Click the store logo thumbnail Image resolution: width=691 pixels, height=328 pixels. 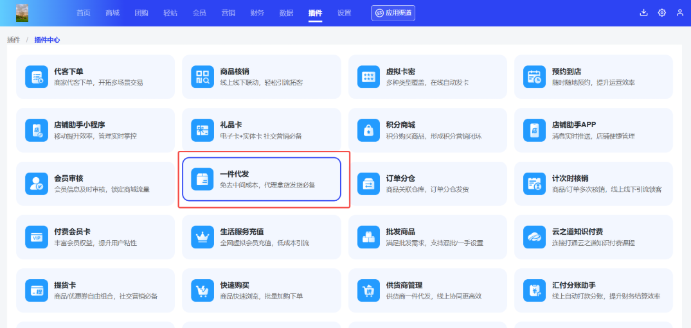[22, 13]
